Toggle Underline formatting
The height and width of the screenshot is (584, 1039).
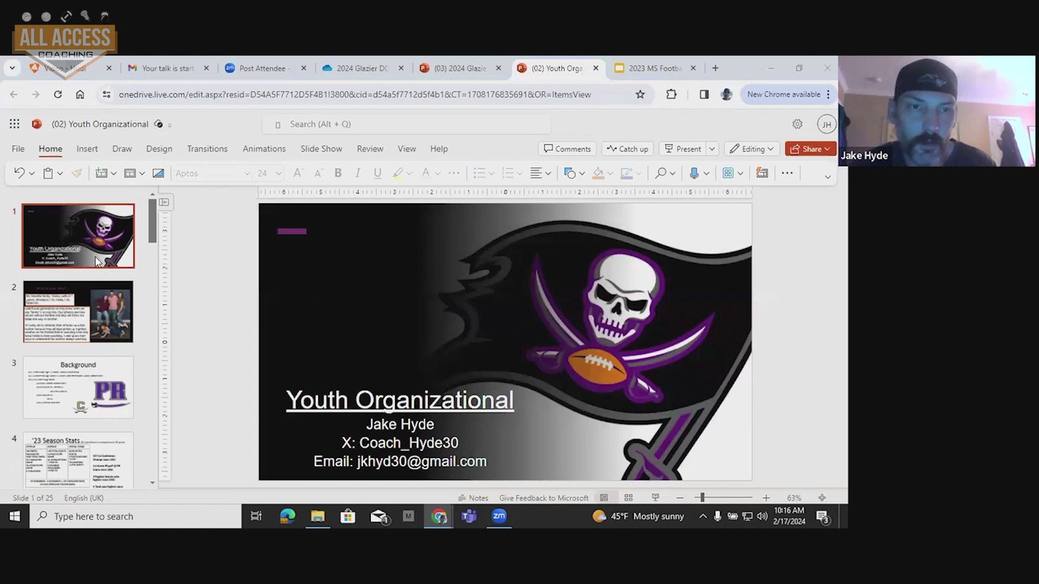[377, 173]
